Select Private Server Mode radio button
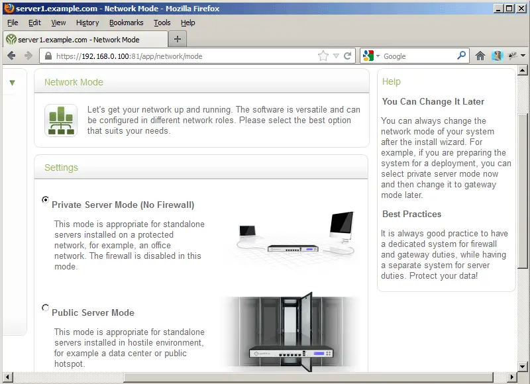 pos(45,199)
